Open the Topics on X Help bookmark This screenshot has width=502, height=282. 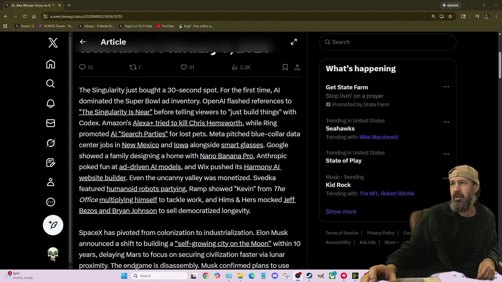(x=136, y=26)
